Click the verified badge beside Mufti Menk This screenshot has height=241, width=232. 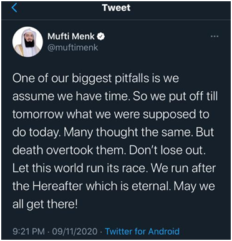tap(101, 37)
